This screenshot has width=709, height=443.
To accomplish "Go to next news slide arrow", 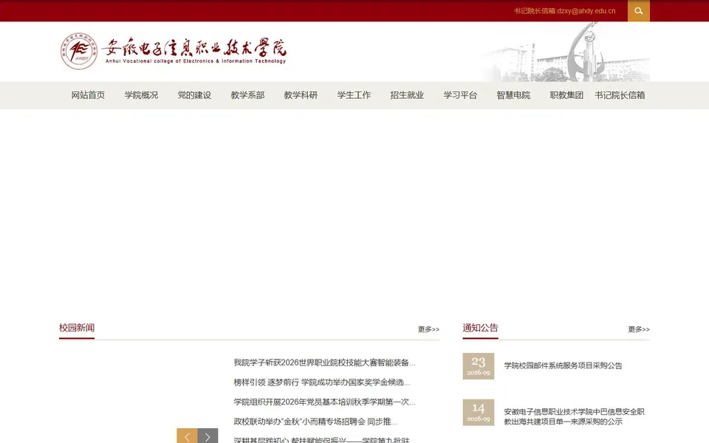I will (208, 436).
